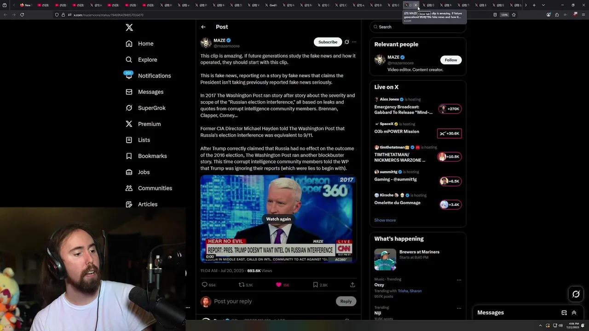The image size is (589, 331).
Task: Open the list all tabs dropdown
Action: 543,5
